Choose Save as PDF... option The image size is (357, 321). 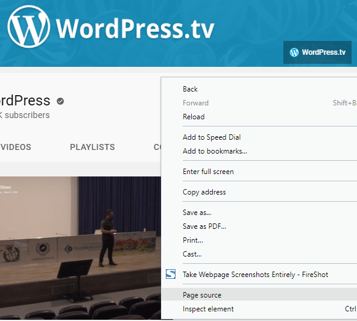(259, 226)
